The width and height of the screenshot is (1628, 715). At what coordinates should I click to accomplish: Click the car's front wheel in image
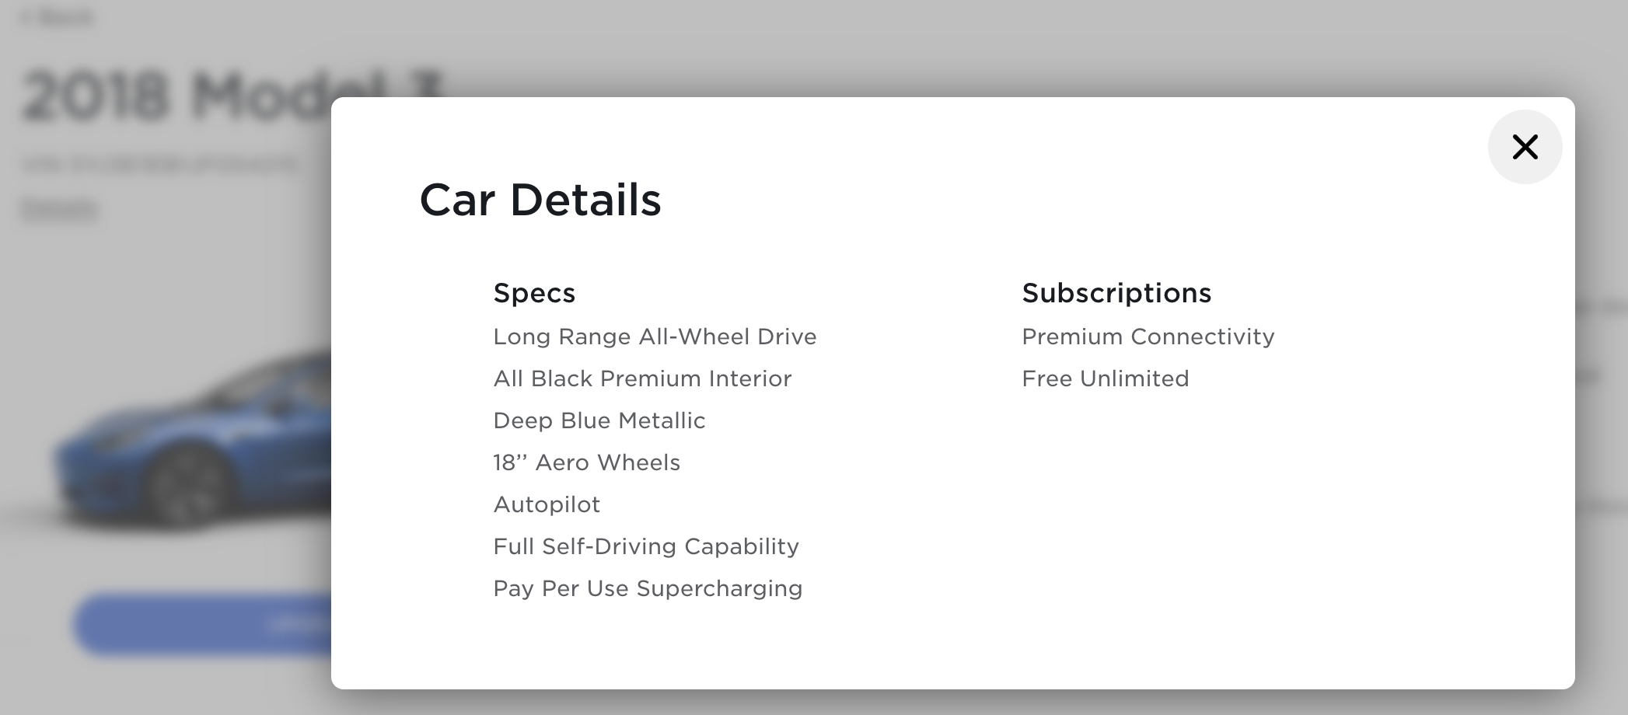tap(189, 486)
